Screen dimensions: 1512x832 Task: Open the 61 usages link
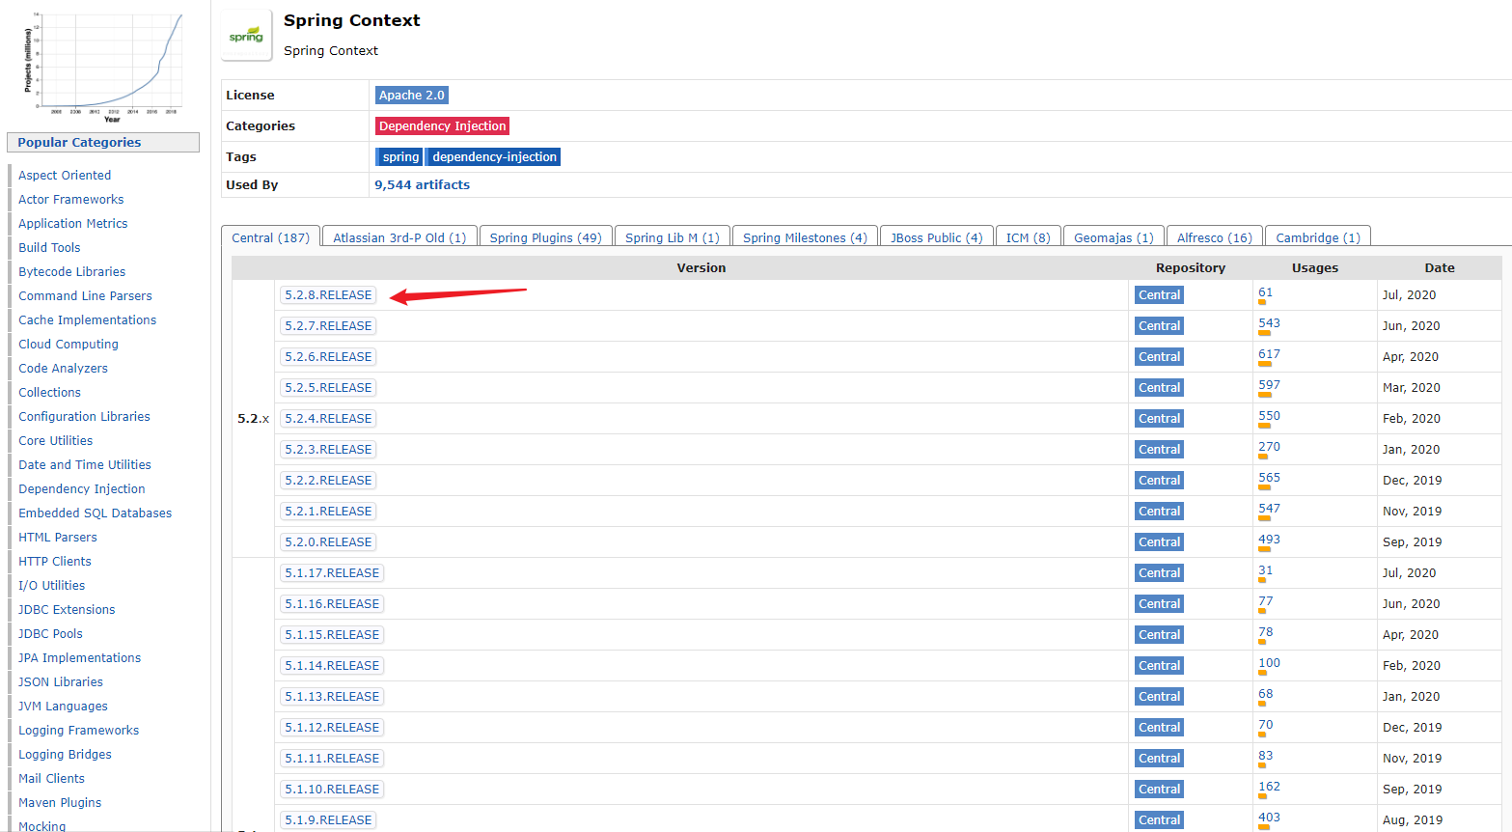[x=1265, y=292]
